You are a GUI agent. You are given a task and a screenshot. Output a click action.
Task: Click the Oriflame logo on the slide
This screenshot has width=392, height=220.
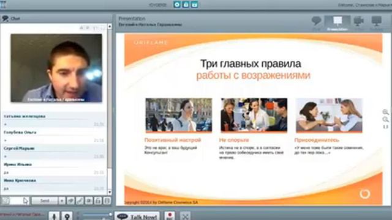coord(151,42)
